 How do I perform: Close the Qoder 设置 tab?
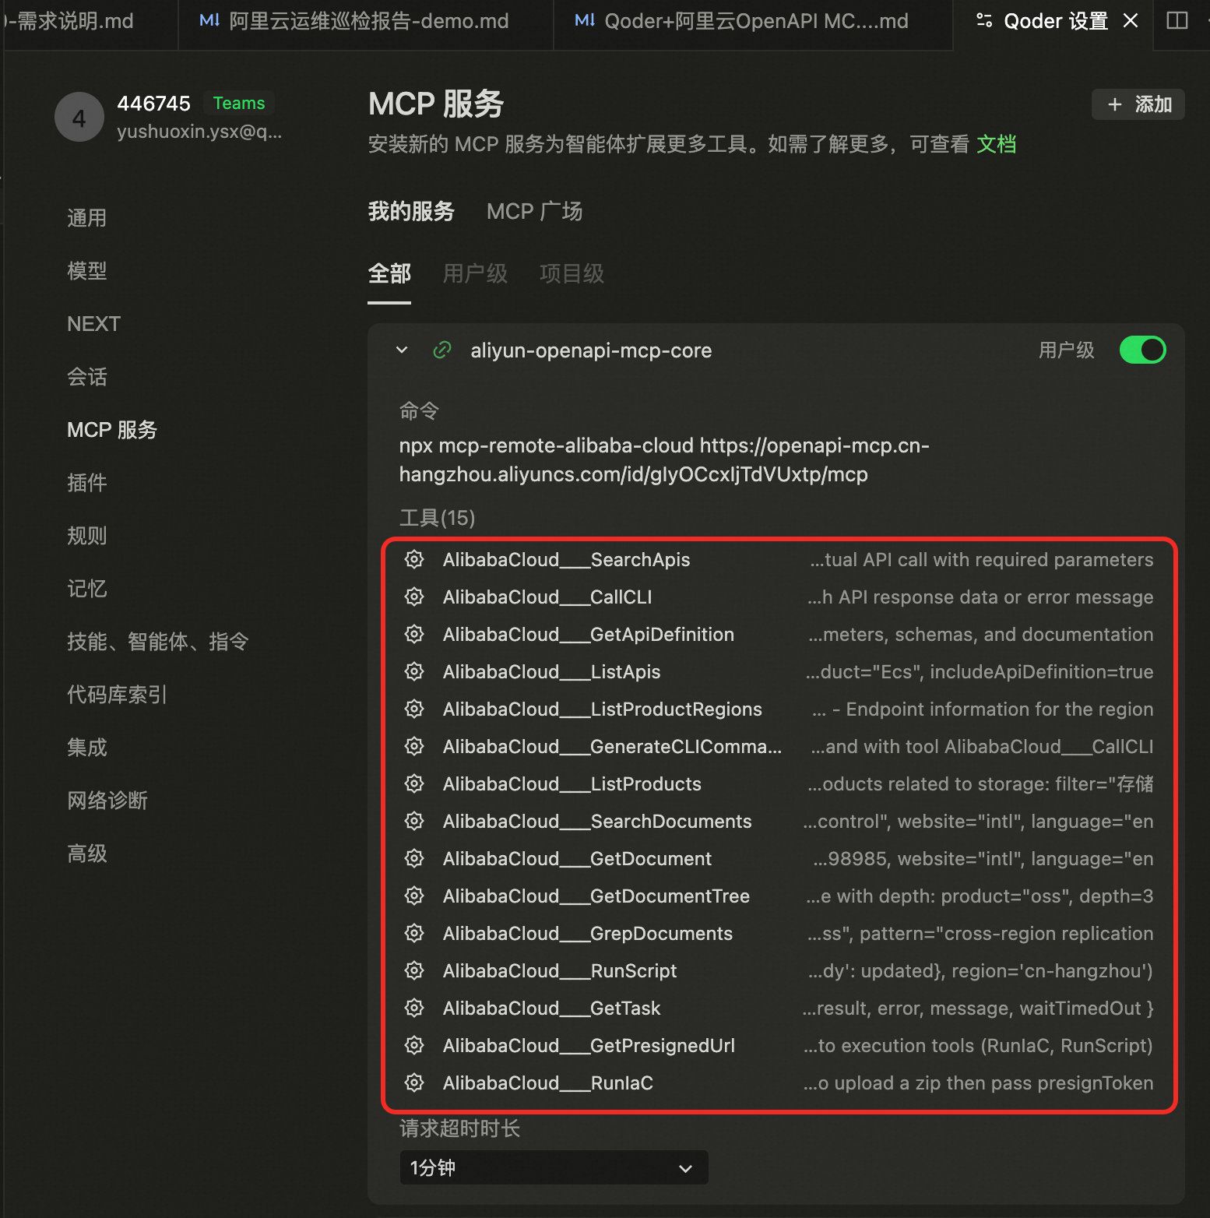(x=1131, y=21)
